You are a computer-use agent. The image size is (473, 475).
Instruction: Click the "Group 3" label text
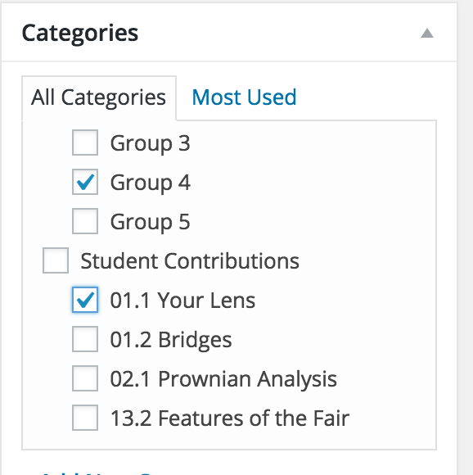[150, 143]
